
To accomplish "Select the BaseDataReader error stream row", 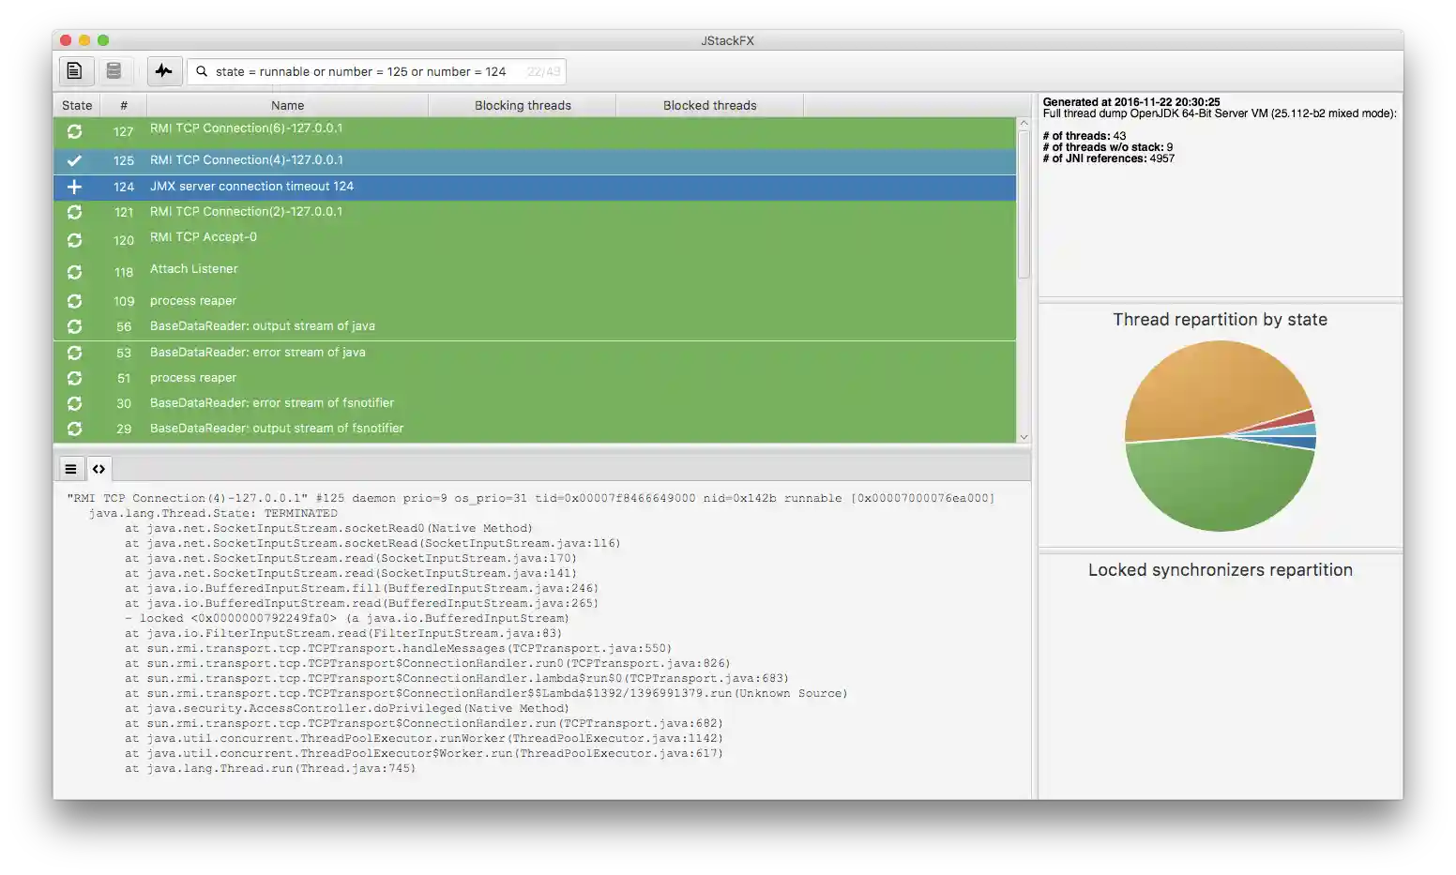I will (375, 353).
